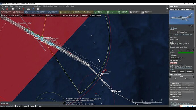The image size is (196, 110).
Task: Open Formation Editor
Action: point(53,12)
